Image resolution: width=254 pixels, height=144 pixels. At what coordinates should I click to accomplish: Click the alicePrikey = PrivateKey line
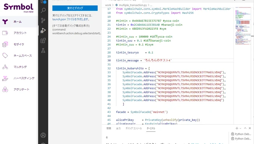[158, 120]
